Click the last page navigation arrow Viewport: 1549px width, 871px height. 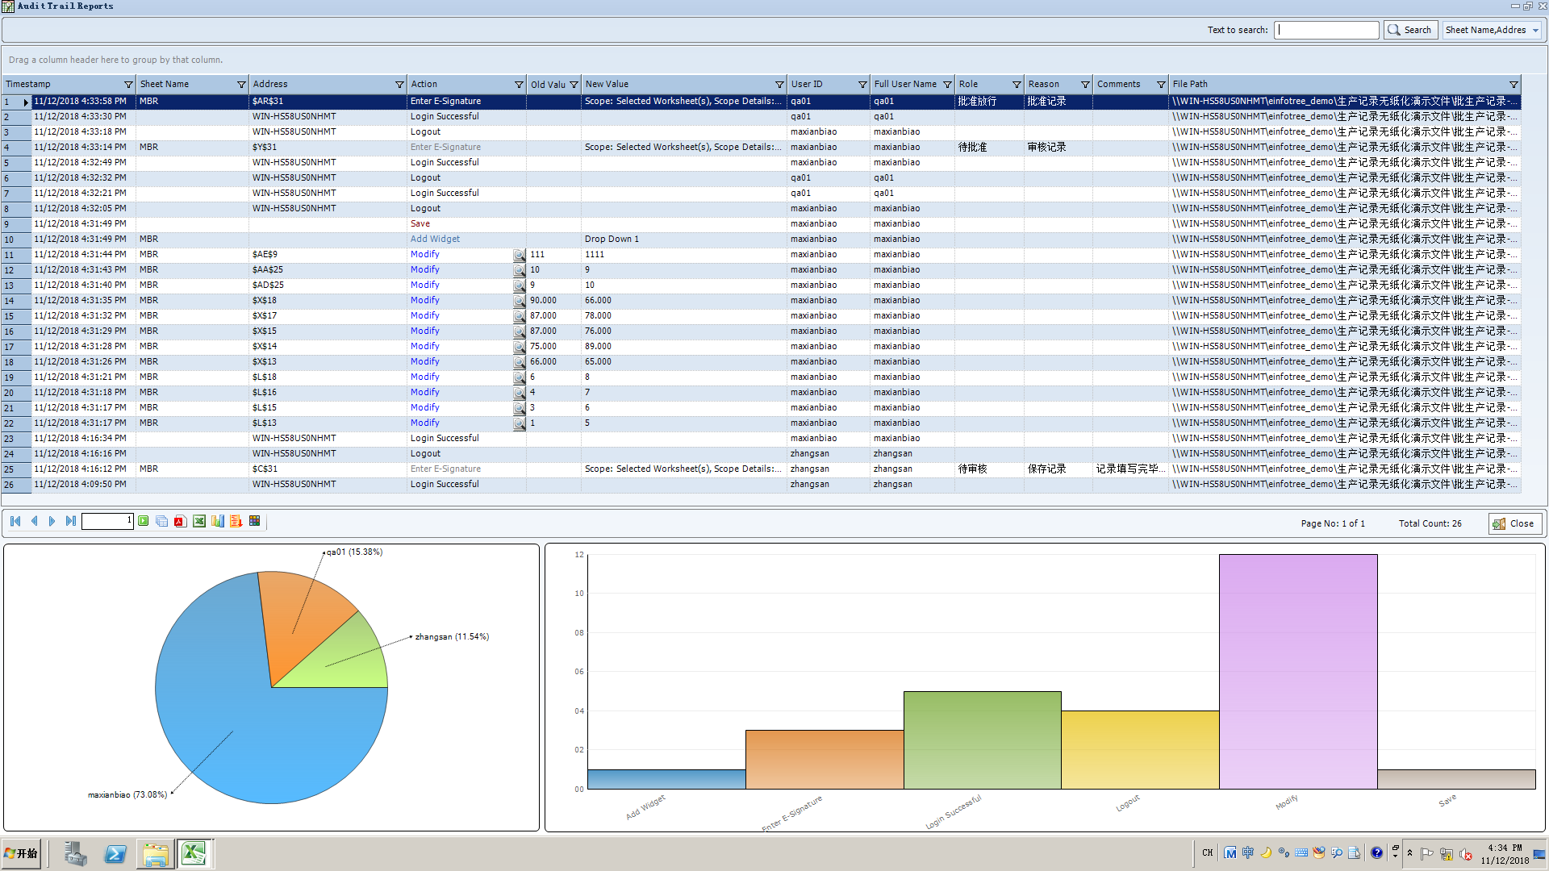click(x=71, y=522)
